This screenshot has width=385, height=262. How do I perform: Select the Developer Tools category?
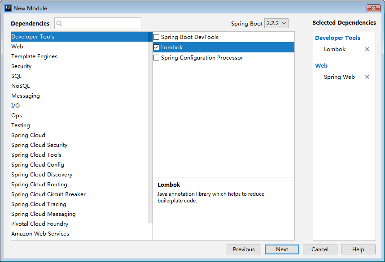click(x=79, y=37)
